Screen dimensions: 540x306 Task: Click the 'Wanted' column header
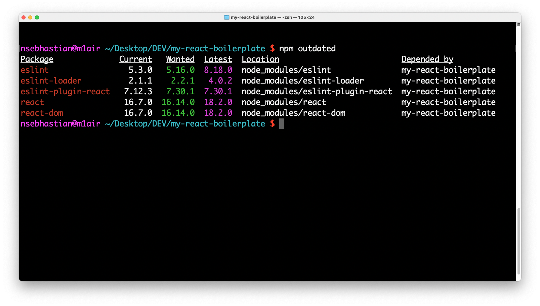click(180, 59)
